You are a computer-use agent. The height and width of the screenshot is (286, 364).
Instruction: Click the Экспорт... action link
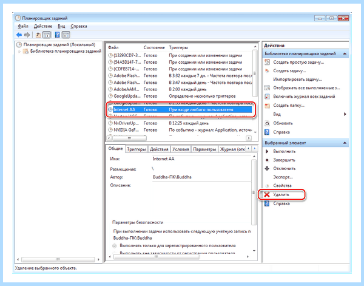pyautogui.click(x=283, y=177)
